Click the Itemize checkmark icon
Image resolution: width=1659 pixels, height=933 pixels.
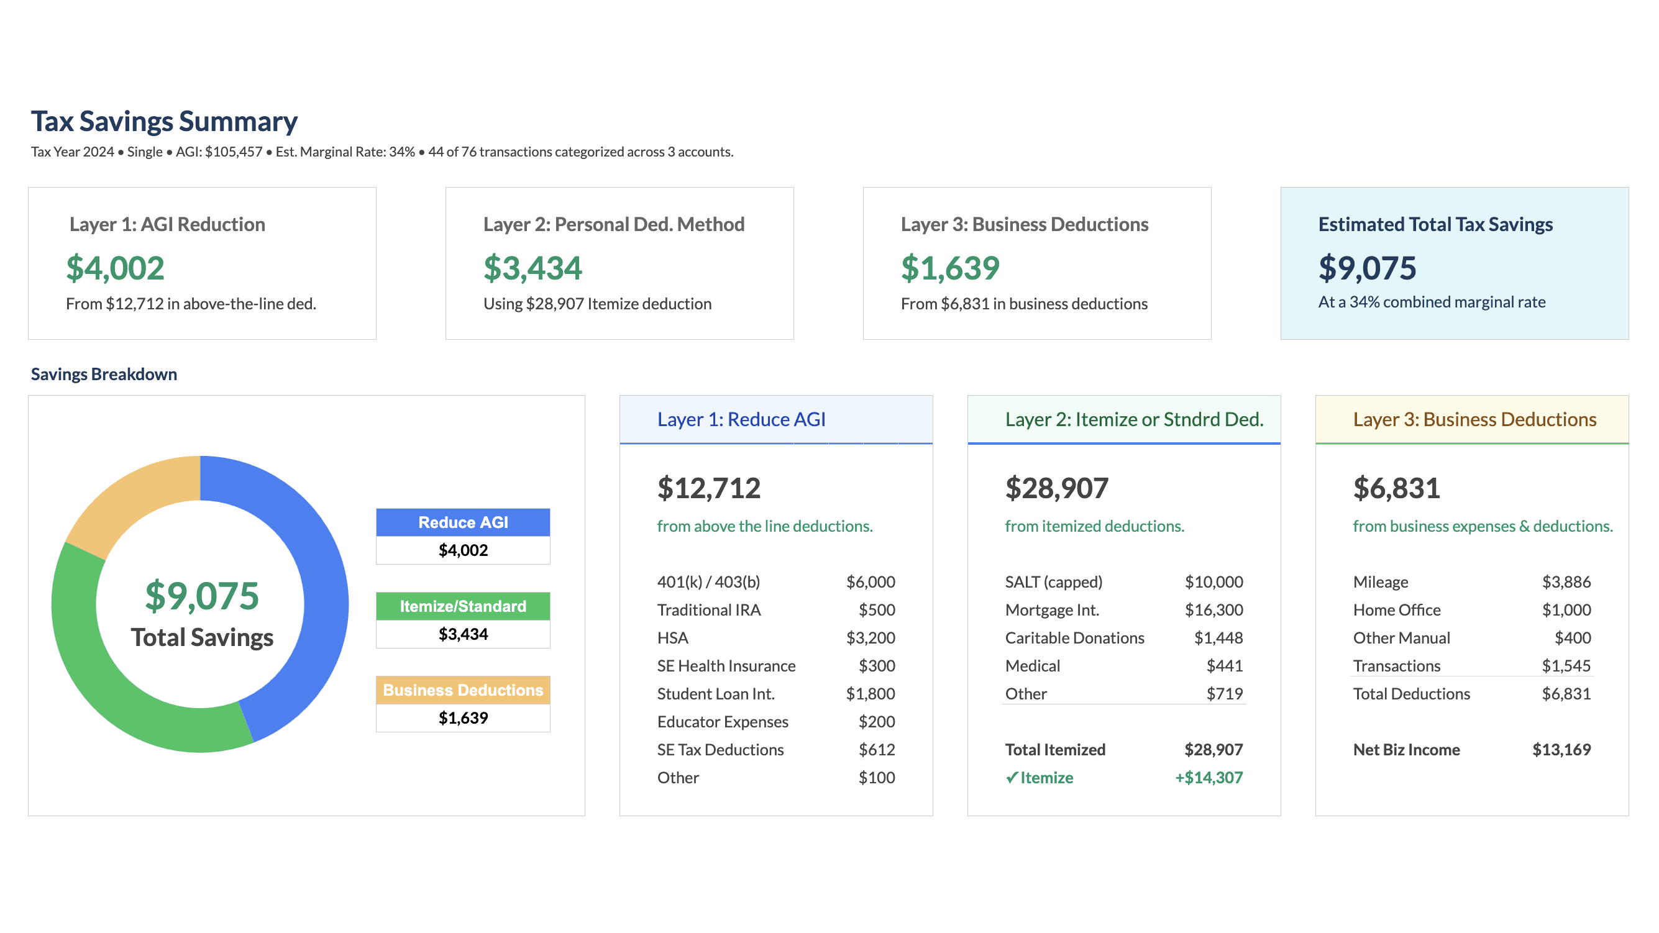pyautogui.click(x=1011, y=777)
